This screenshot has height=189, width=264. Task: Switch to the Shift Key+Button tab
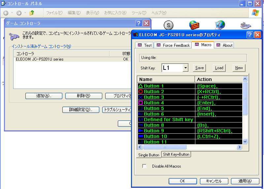pyautogui.click(x=176, y=154)
